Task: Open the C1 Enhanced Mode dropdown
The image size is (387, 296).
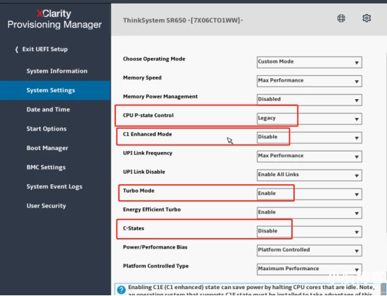Action: pos(309,138)
